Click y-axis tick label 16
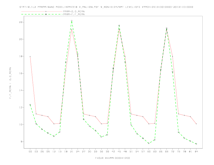Screen dimensions: 214x165 (21, 73)
